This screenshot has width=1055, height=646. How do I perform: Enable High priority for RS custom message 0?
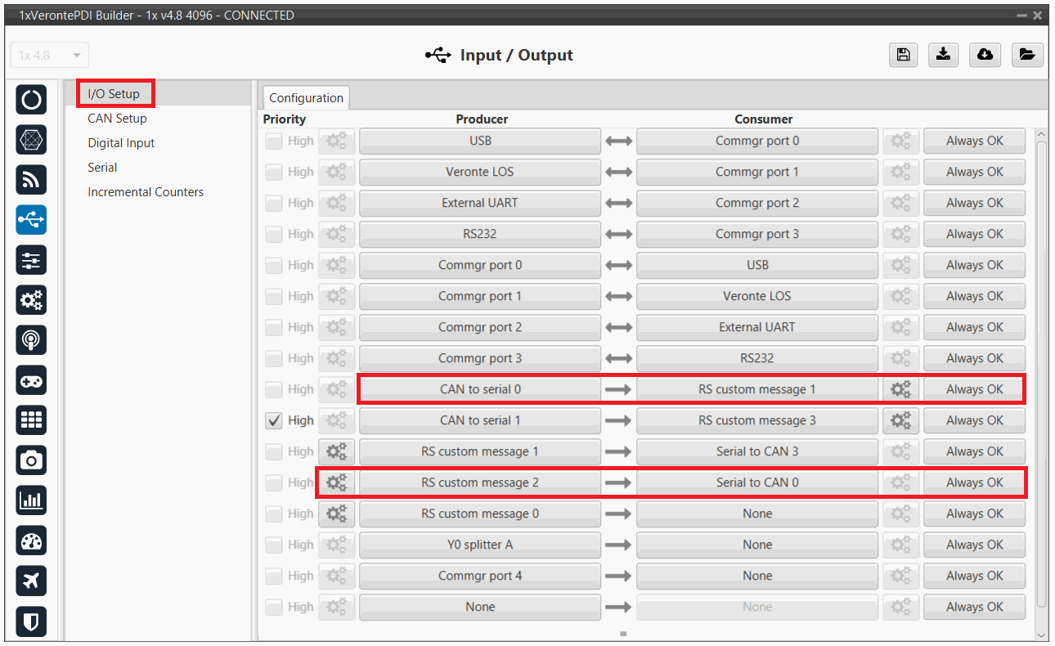pos(274,514)
